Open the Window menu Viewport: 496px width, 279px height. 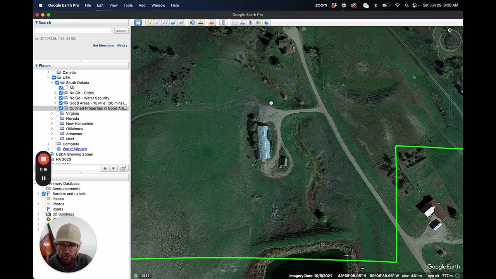[158, 5]
